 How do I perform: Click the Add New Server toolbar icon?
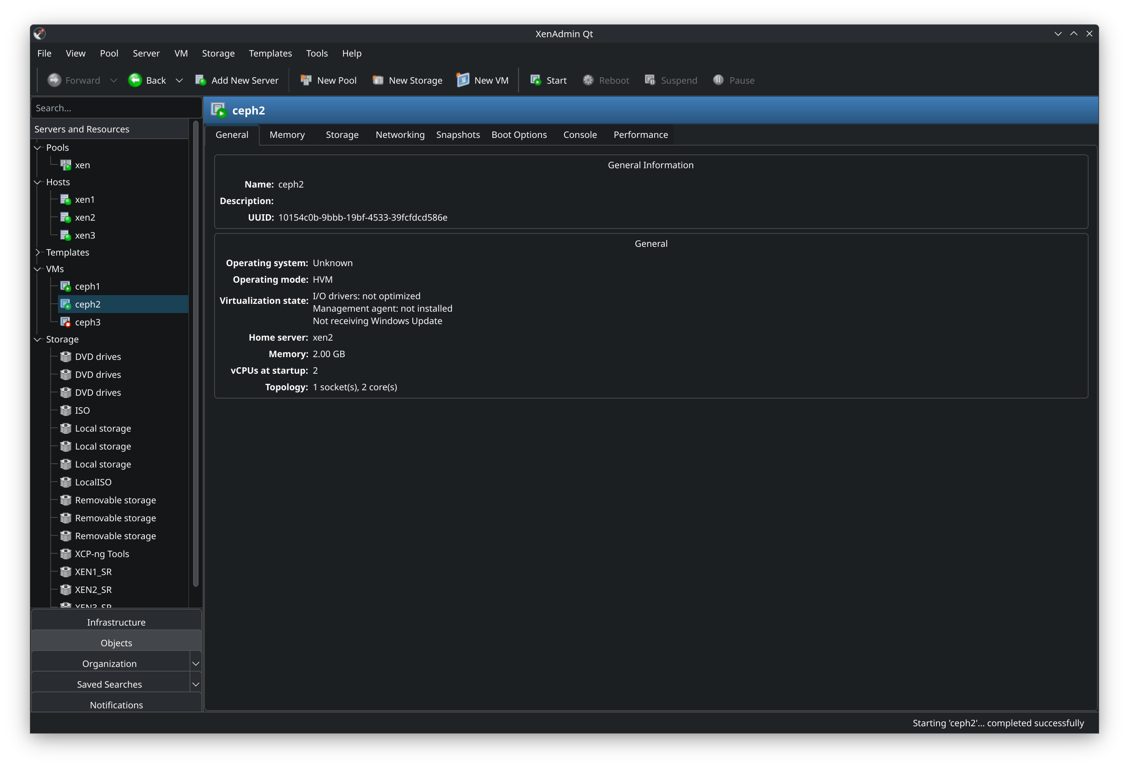(200, 80)
